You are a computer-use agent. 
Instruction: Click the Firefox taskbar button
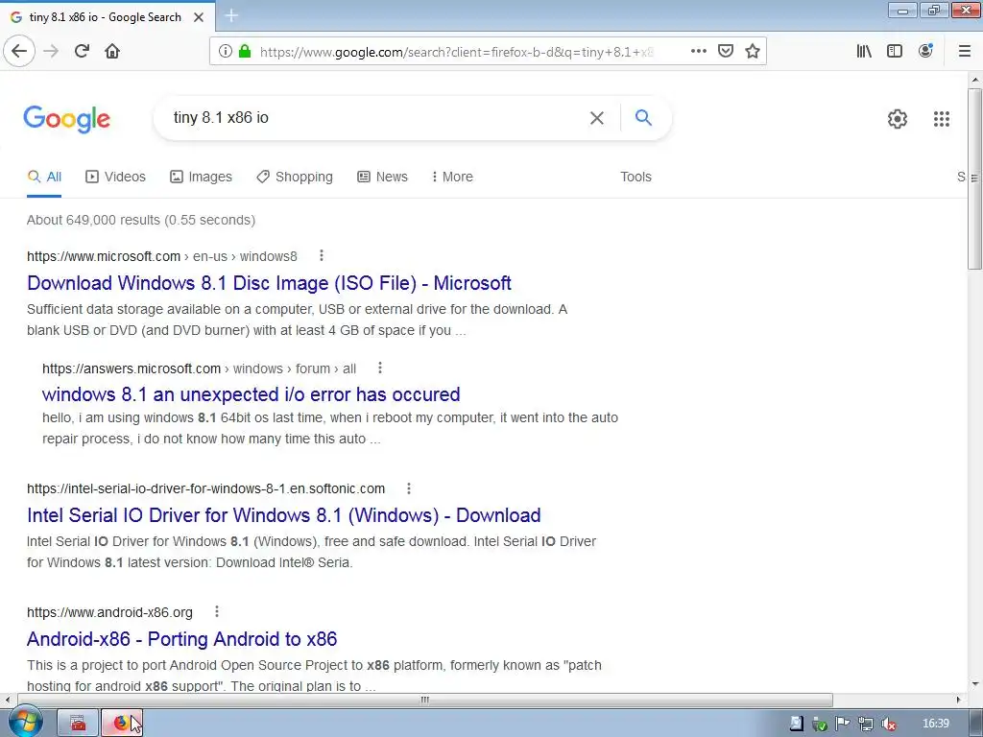point(122,724)
